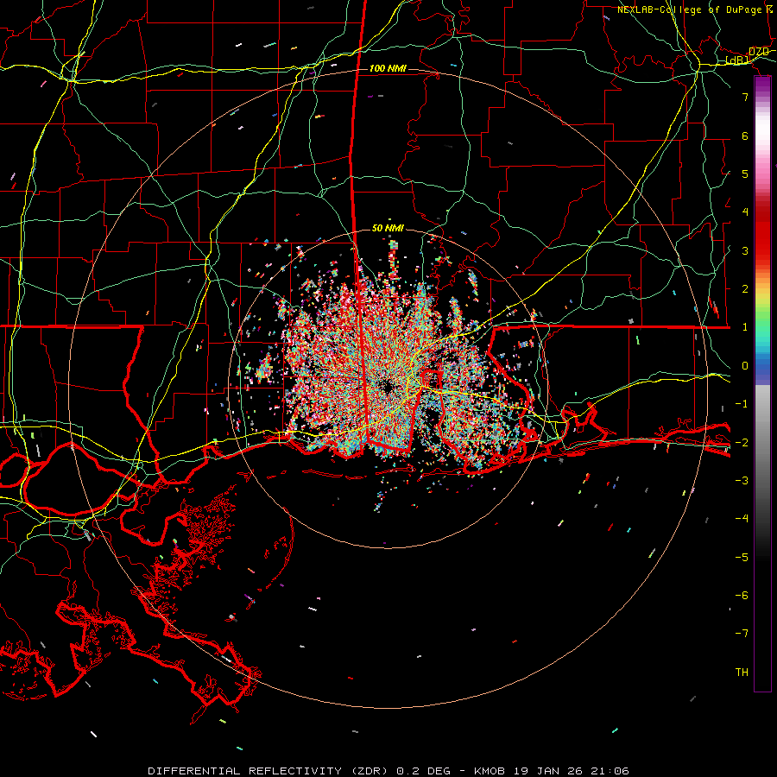Screen dimensions: 777x777
Task: Select the 3 value on dB scale
Action: click(x=745, y=250)
